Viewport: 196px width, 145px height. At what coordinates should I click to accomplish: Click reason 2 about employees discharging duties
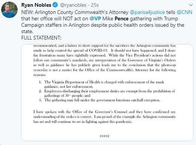pyautogui.click(x=107, y=93)
